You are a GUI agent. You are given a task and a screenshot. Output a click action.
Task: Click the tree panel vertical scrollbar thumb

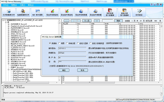[x=59, y=23]
